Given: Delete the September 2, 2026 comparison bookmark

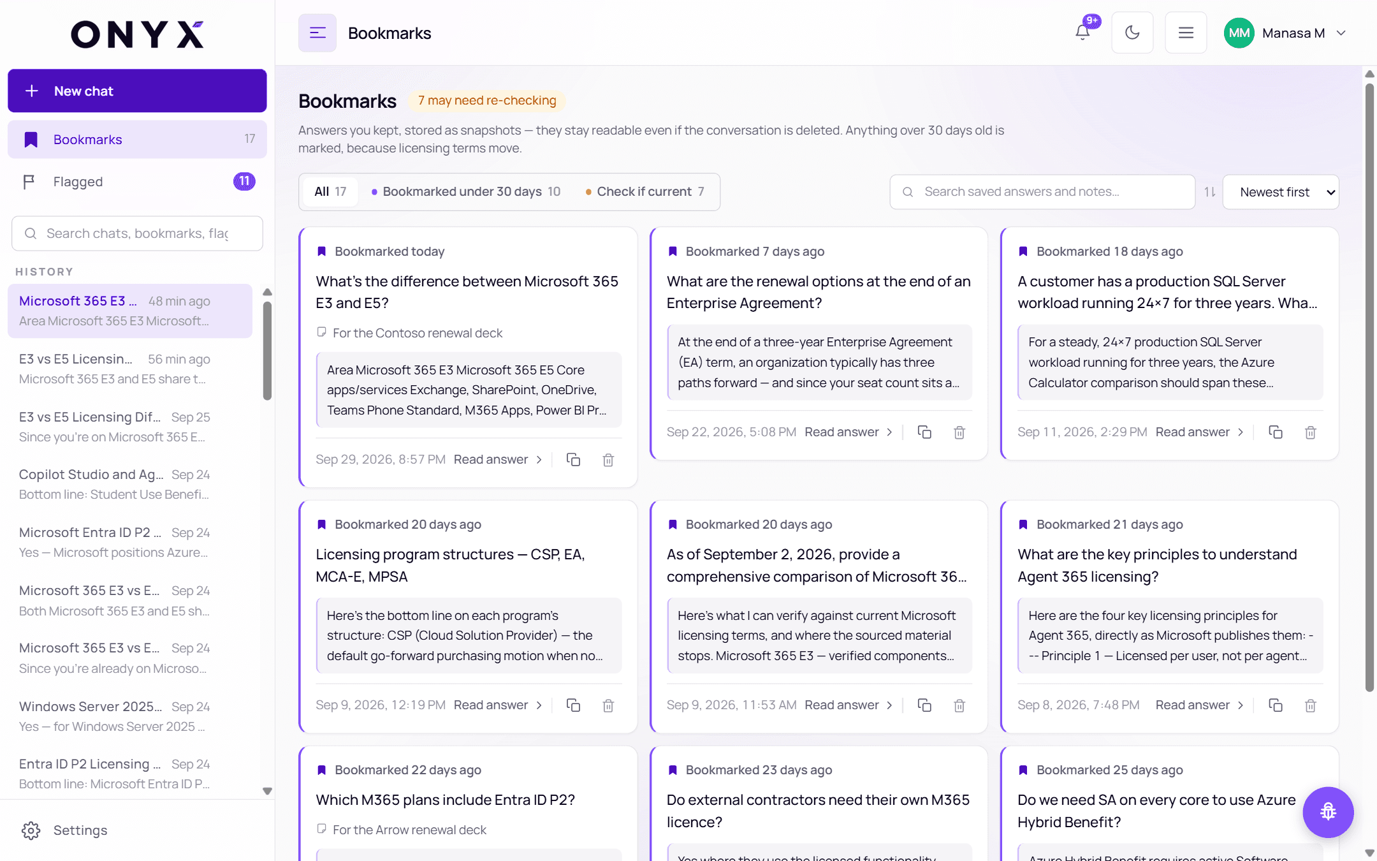Looking at the screenshot, I should click(x=959, y=705).
